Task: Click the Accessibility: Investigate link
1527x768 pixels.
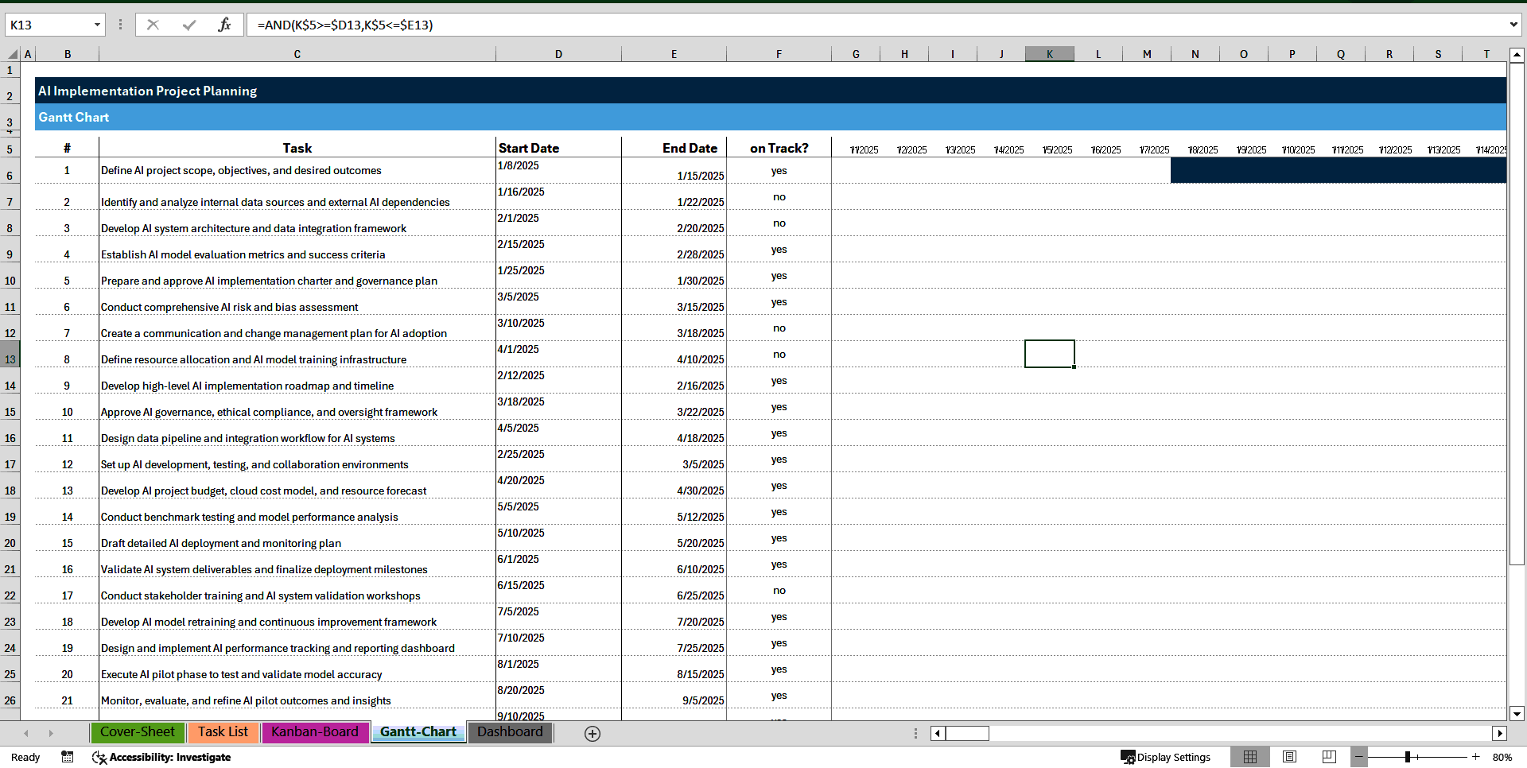Action: [x=171, y=757]
